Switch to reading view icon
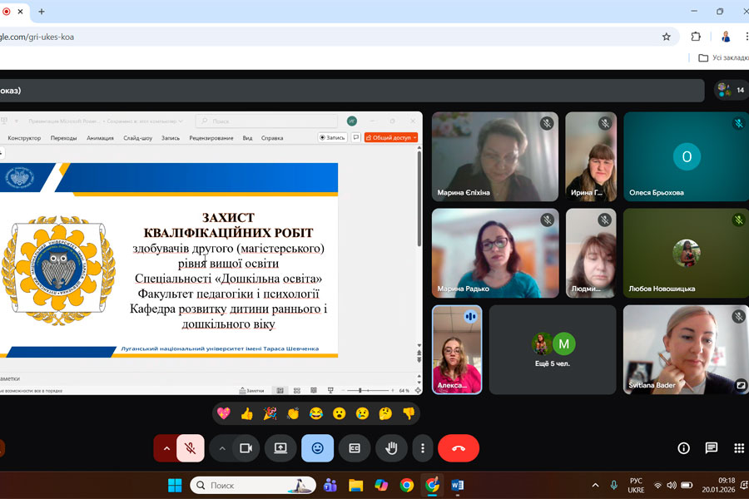749x499 pixels. (314, 391)
